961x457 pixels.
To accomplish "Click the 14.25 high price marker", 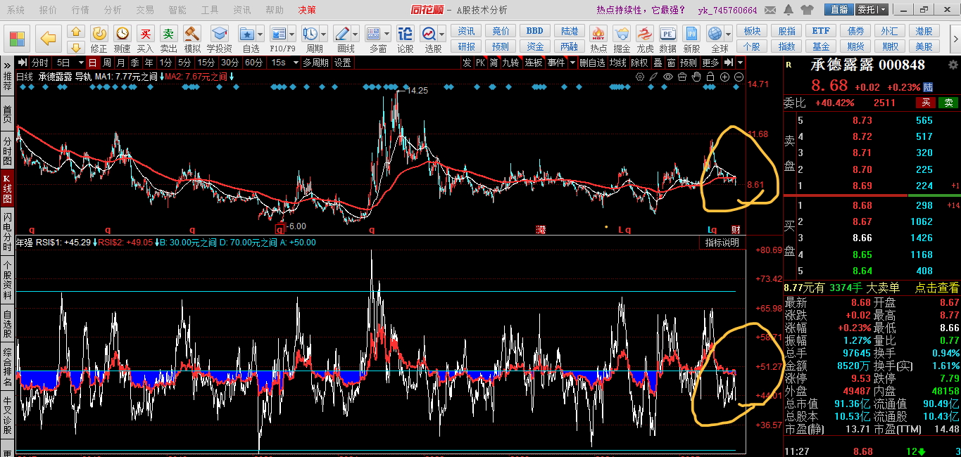I will (x=417, y=91).
